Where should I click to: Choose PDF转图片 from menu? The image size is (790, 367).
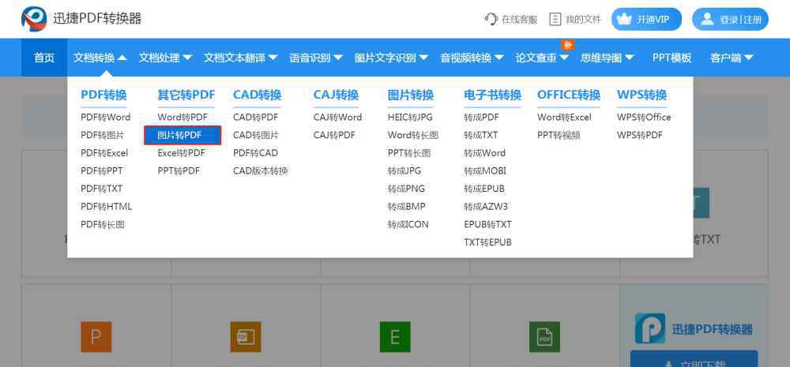(102, 135)
